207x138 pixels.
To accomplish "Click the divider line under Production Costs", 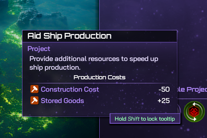I will pyautogui.click(x=99, y=83).
